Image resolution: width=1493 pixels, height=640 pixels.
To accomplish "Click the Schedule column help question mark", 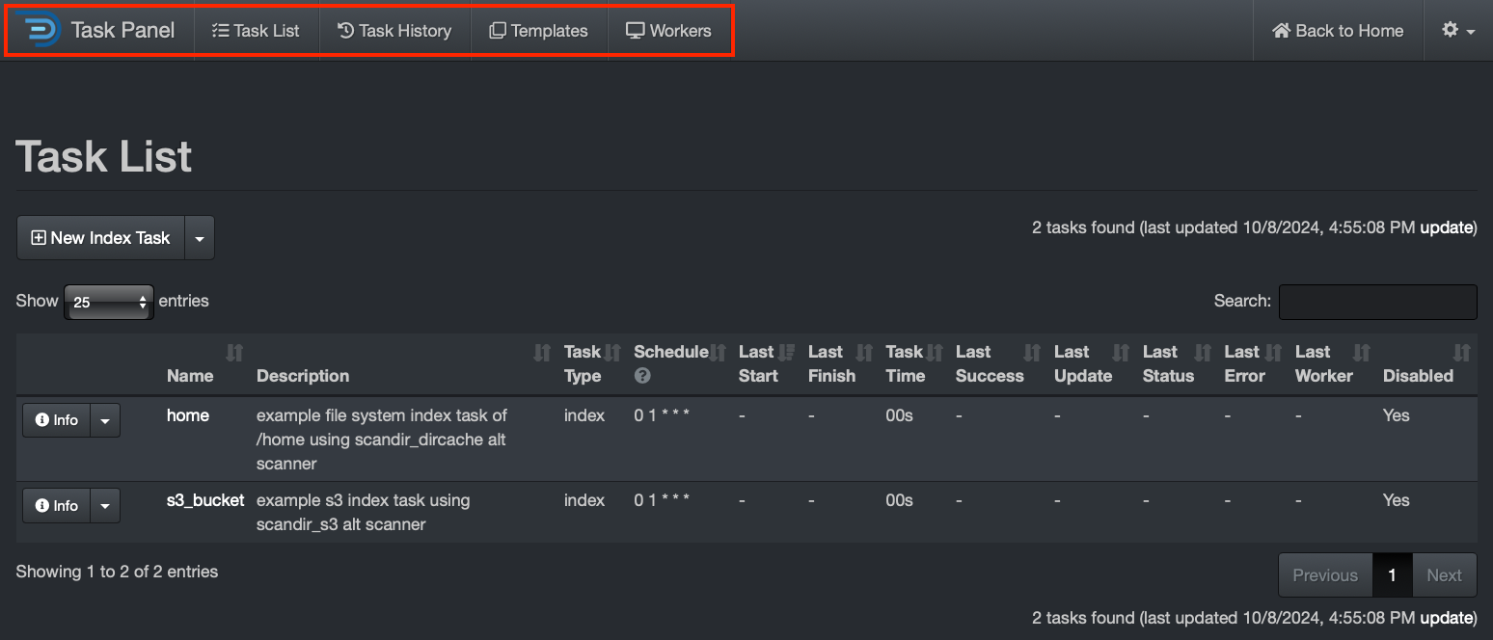I will (x=642, y=376).
